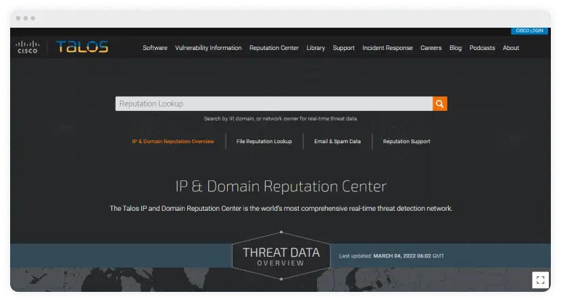Select Reputation Support tab
Screen dimensions: 561x302
tap(406, 141)
